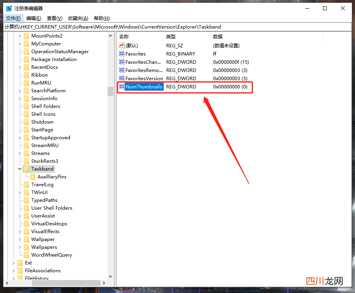Click the Shutdown folder icon

(x=27, y=122)
